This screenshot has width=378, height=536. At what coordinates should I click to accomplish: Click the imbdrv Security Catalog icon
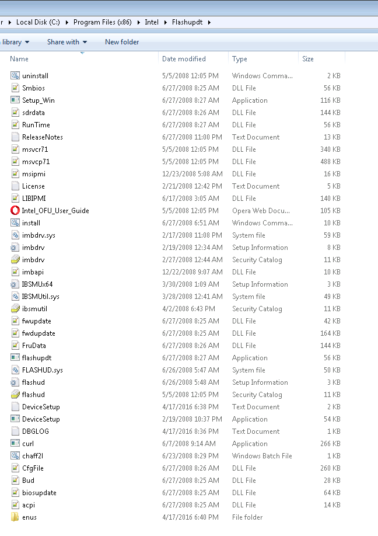coord(15,260)
